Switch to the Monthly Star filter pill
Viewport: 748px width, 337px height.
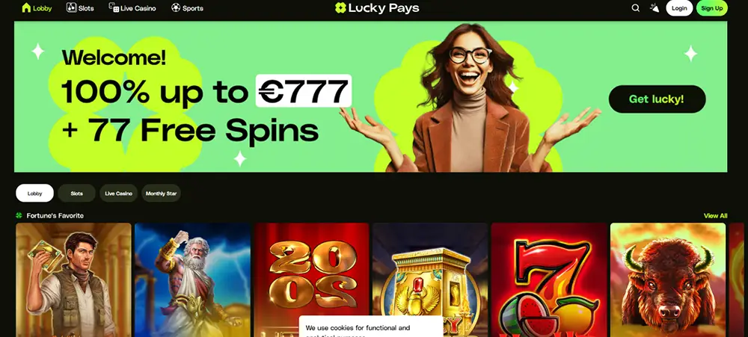(x=162, y=194)
